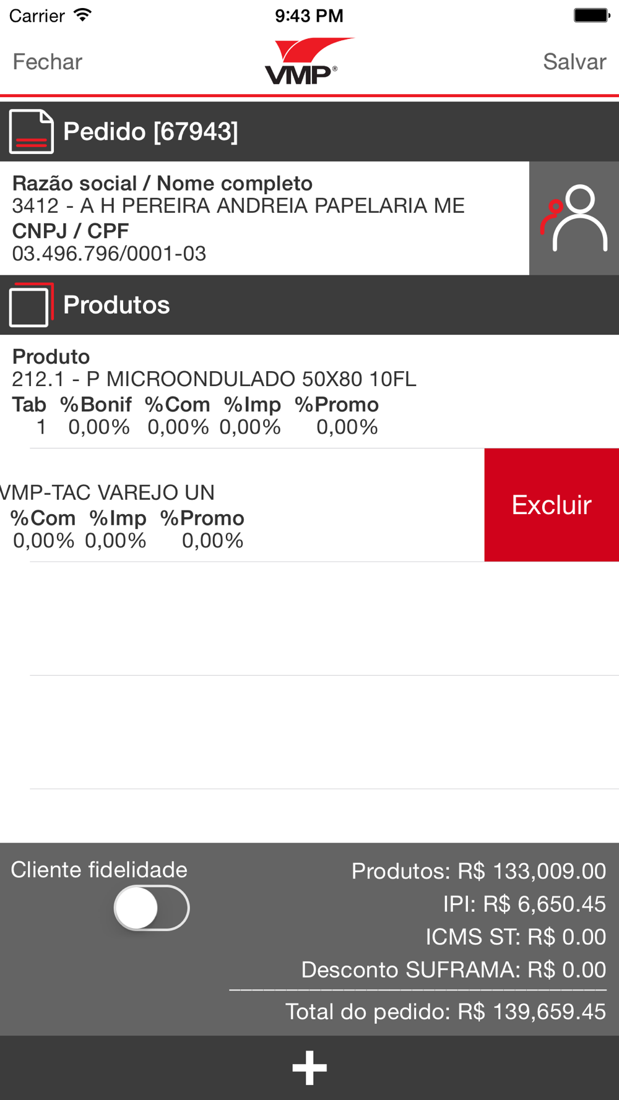619x1100 pixels.
Task: Open the customer profile icon
Action: click(x=574, y=218)
